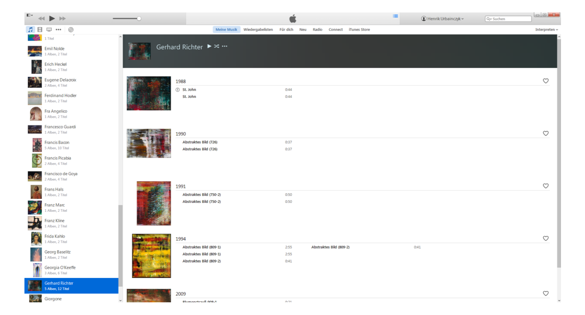
Task: Open the Wiedergabelisten tab
Action: tap(258, 29)
